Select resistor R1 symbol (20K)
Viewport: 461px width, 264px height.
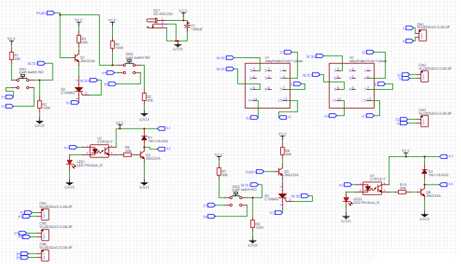[11, 56]
